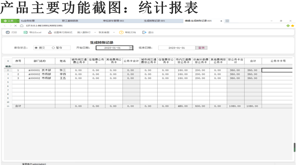Click the 筛选 filter row label
Image resolution: width=296 pixels, height=165 pixels.
(8, 66)
